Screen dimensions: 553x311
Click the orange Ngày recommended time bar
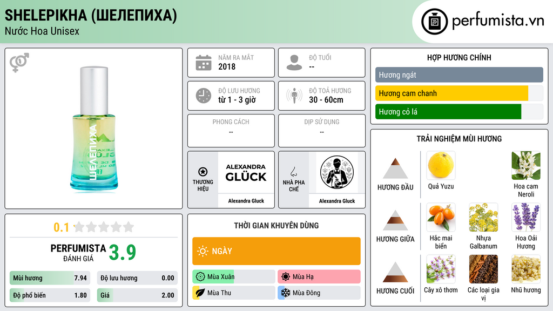pos(276,251)
